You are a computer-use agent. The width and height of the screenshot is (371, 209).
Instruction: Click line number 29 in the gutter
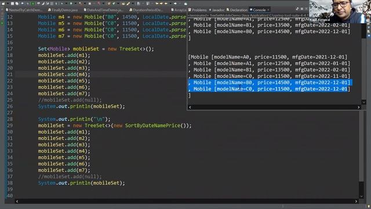(10, 125)
